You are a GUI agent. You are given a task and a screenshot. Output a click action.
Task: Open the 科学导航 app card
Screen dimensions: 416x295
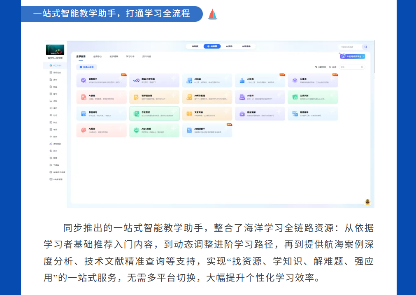[x=154, y=80]
